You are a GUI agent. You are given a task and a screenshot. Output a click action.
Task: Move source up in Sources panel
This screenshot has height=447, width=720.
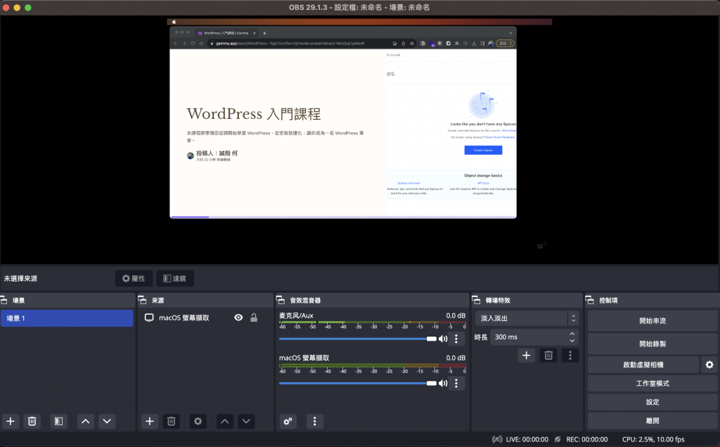(224, 421)
